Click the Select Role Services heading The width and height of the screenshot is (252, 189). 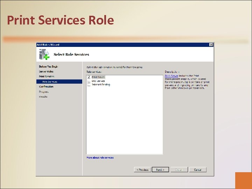pos(71,55)
